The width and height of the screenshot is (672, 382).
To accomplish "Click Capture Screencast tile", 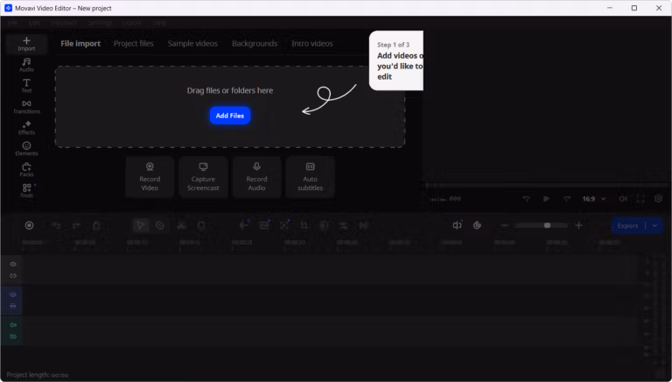I will click(x=203, y=177).
